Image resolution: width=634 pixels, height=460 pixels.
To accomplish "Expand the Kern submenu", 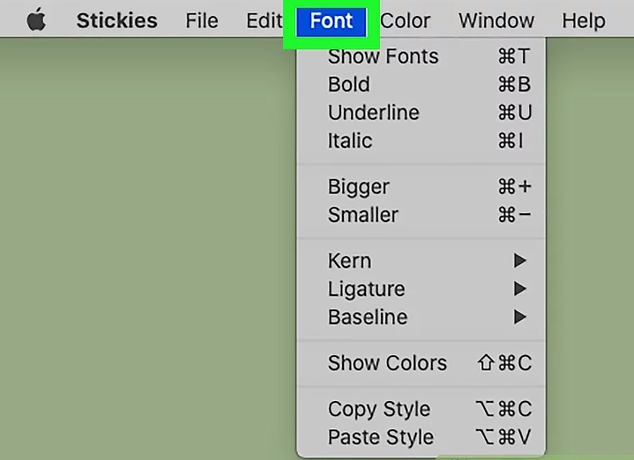I will click(x=349, y=261).
